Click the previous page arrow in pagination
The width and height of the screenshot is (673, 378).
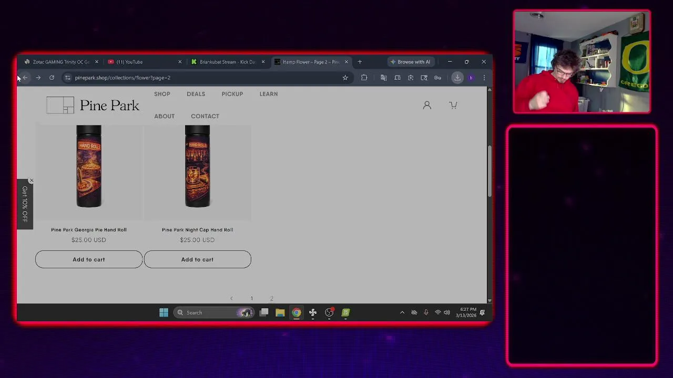[231, 298]
